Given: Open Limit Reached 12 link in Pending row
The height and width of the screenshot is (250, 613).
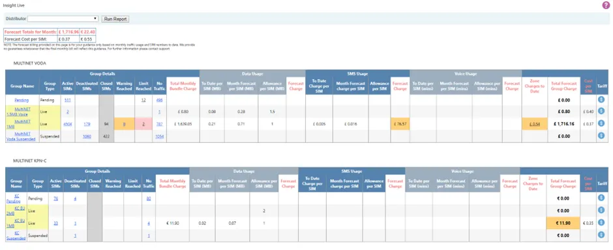Looking at the screenshot, I should pyautogui.click(x=143, y=100).
